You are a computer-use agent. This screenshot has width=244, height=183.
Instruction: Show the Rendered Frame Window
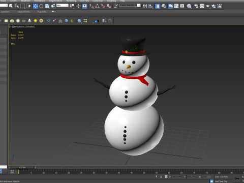pyautogui.click(x=202, y=6)
